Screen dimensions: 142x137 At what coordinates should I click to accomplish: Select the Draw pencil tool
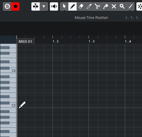(x=72, y=7)
